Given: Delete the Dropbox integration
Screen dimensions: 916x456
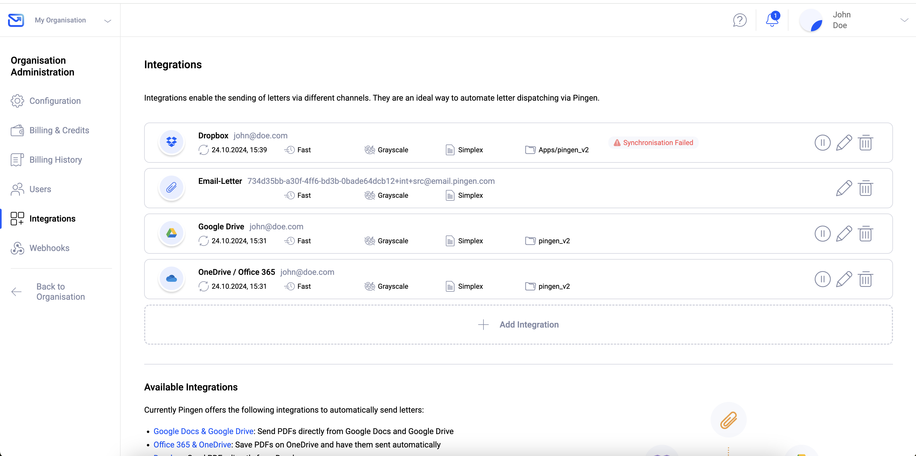Looking at the screenshot, I should [866, 143].
